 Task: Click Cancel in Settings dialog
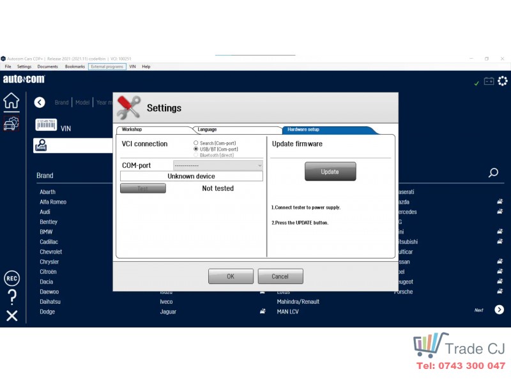point(280,276)
